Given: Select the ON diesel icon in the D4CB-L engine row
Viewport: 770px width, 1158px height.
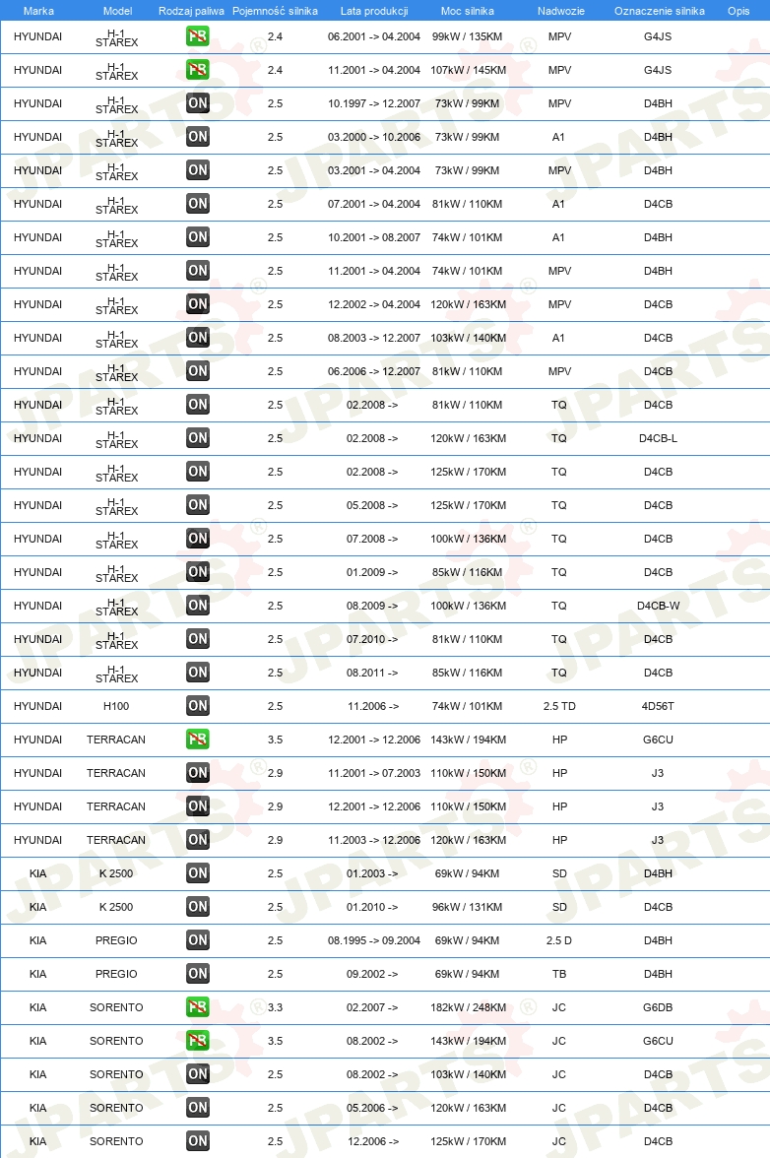Looking at the screenshot, I should [x=197, y=438].
